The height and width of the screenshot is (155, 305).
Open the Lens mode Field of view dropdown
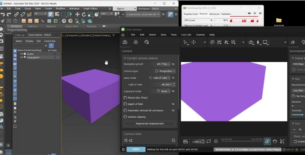159,77
